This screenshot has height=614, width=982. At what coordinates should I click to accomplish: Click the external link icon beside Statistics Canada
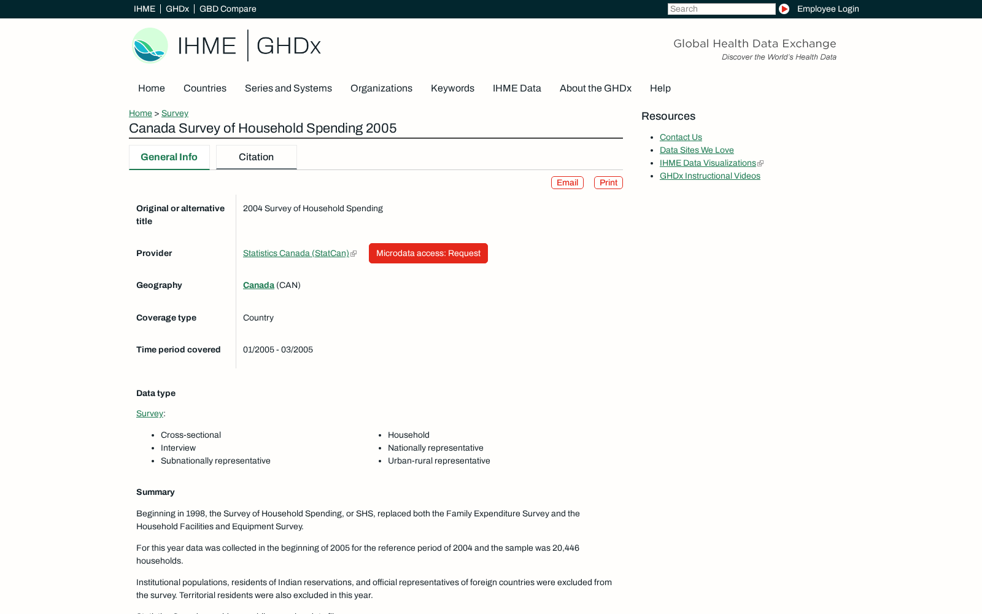(x=354, y=254)
